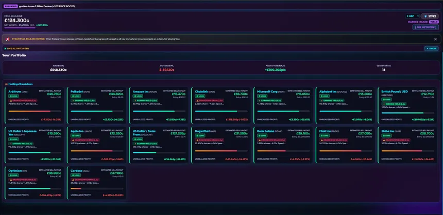This screenshot has width=443, height=215.
Task: Open the Shiba Inu holding card
Action: point(407,145)
